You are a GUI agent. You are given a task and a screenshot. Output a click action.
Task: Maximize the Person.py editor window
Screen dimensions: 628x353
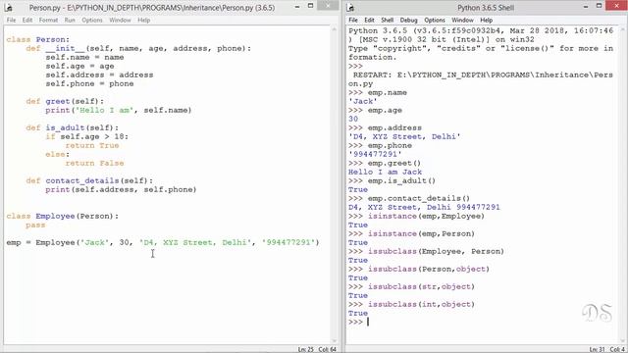[311, 6]
